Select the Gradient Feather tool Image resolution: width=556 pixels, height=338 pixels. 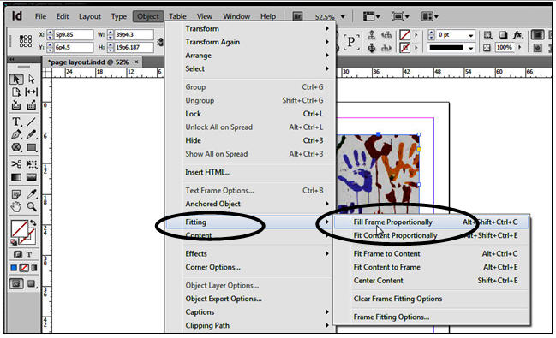(x=32, y=177)
